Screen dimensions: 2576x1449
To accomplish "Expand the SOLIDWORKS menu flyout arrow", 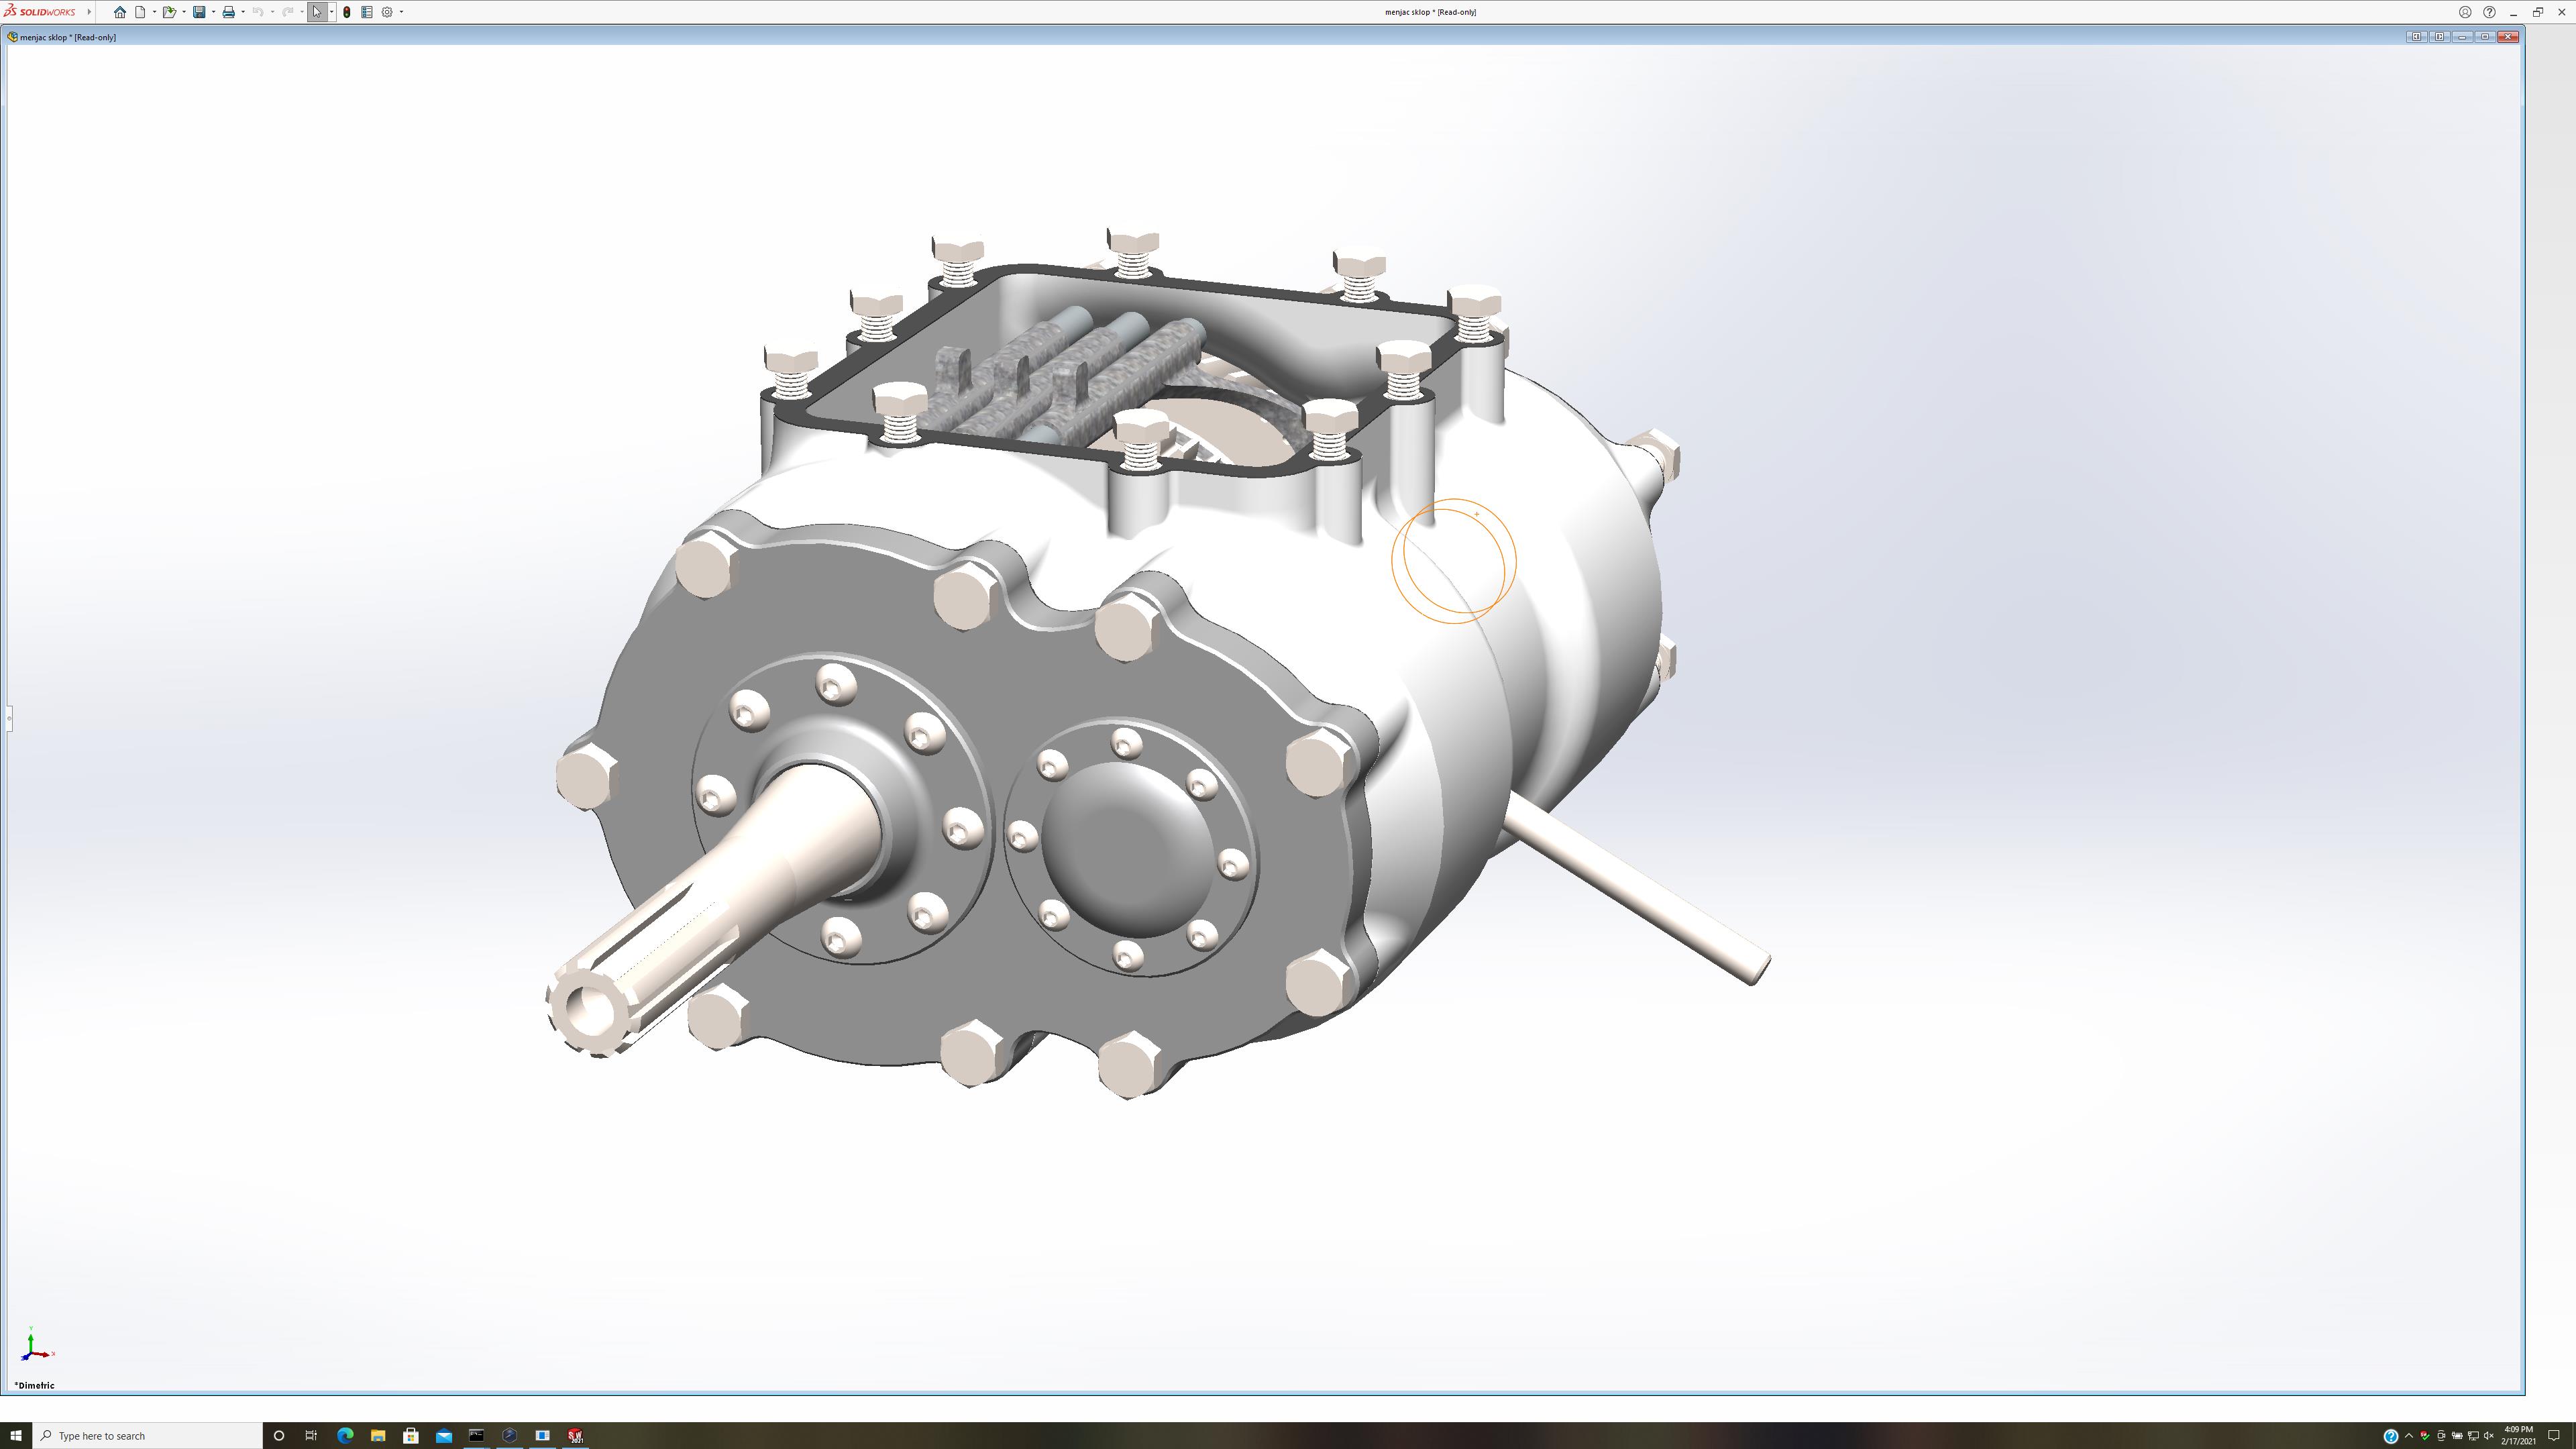I will [89, 12].
